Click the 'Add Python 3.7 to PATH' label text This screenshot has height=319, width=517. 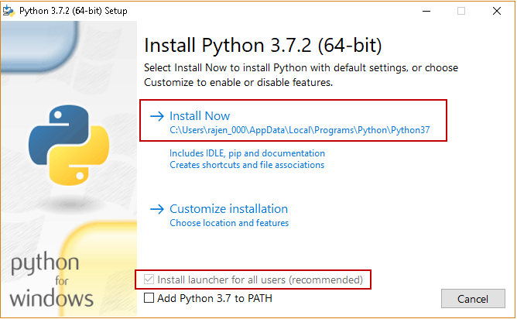[x=214, y=298]
